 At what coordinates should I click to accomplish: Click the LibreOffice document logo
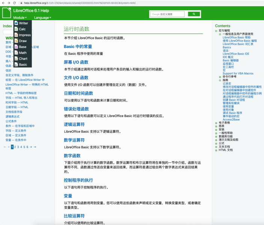coord(7,13)
